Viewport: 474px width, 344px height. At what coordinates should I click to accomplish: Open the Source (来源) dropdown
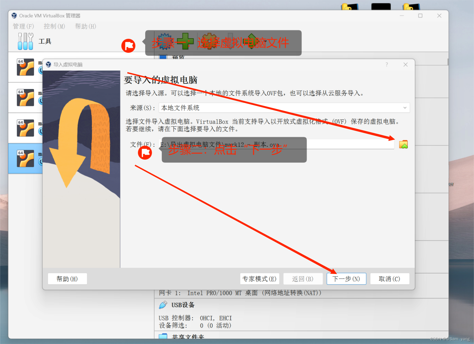[x=284, y=108]
